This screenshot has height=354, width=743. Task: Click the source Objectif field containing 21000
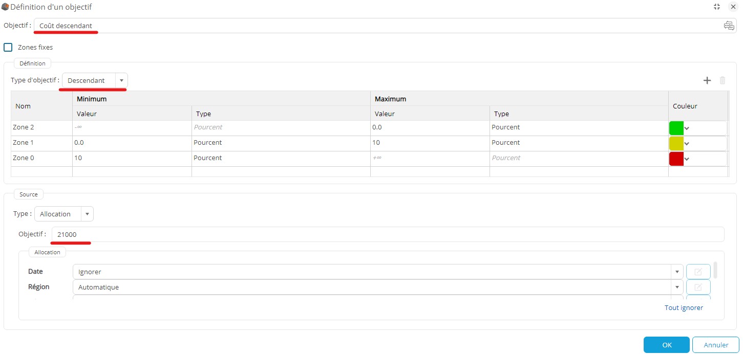[387, 234]
